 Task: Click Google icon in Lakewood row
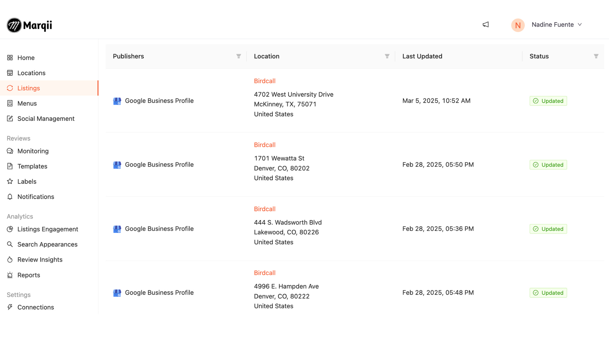[x=117, y=229]
